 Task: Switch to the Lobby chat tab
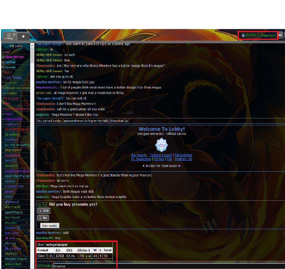(x=9, y=36)
